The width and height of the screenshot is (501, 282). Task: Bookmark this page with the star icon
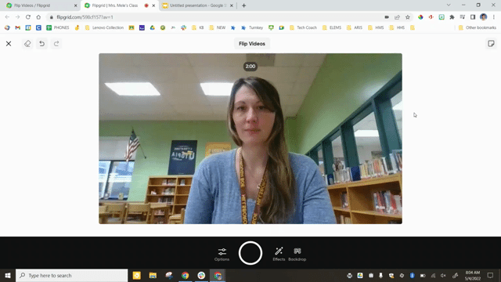click(408, 17)
